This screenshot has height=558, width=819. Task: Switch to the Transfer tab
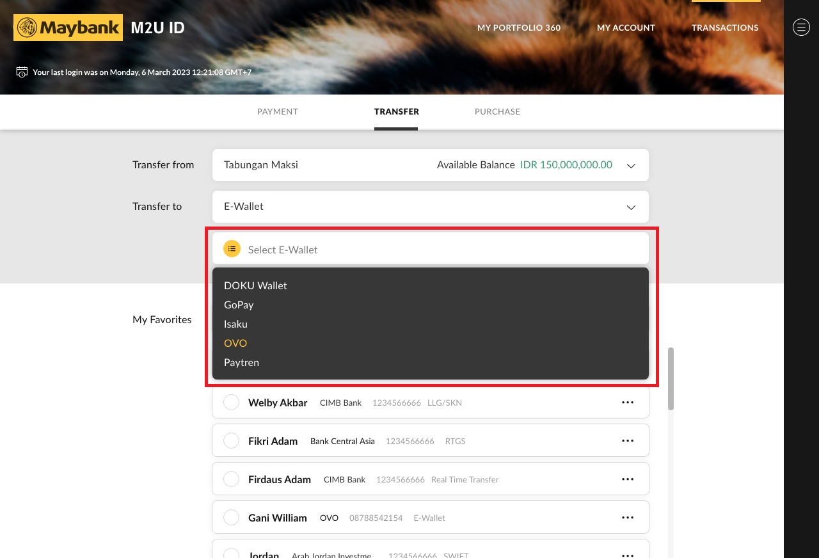[397, 111]
